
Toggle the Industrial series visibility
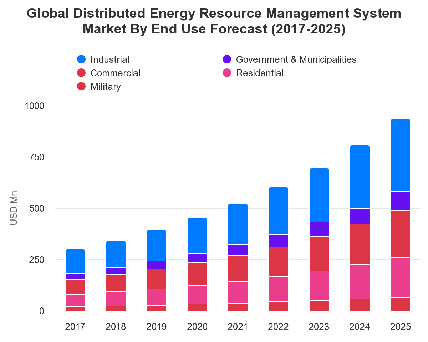[x=82, y=59]
